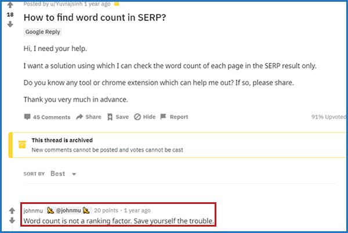Image resolution: width=348 pixels, height=233 pixels.
Task: Click the dropdown arrow next to Best
Action: tap(74, 174)
